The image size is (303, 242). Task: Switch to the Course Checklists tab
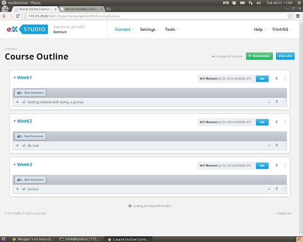click(x=82, y=9)
